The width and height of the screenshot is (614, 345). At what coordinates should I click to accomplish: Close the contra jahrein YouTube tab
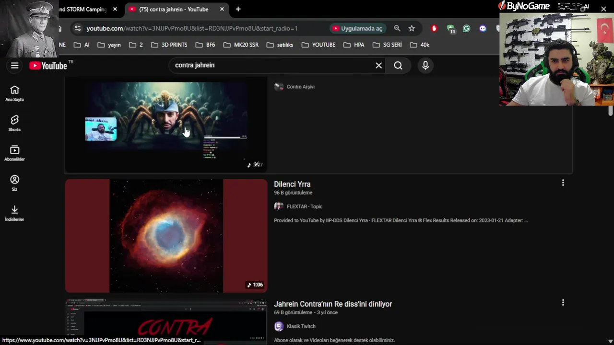click(222, 9)
